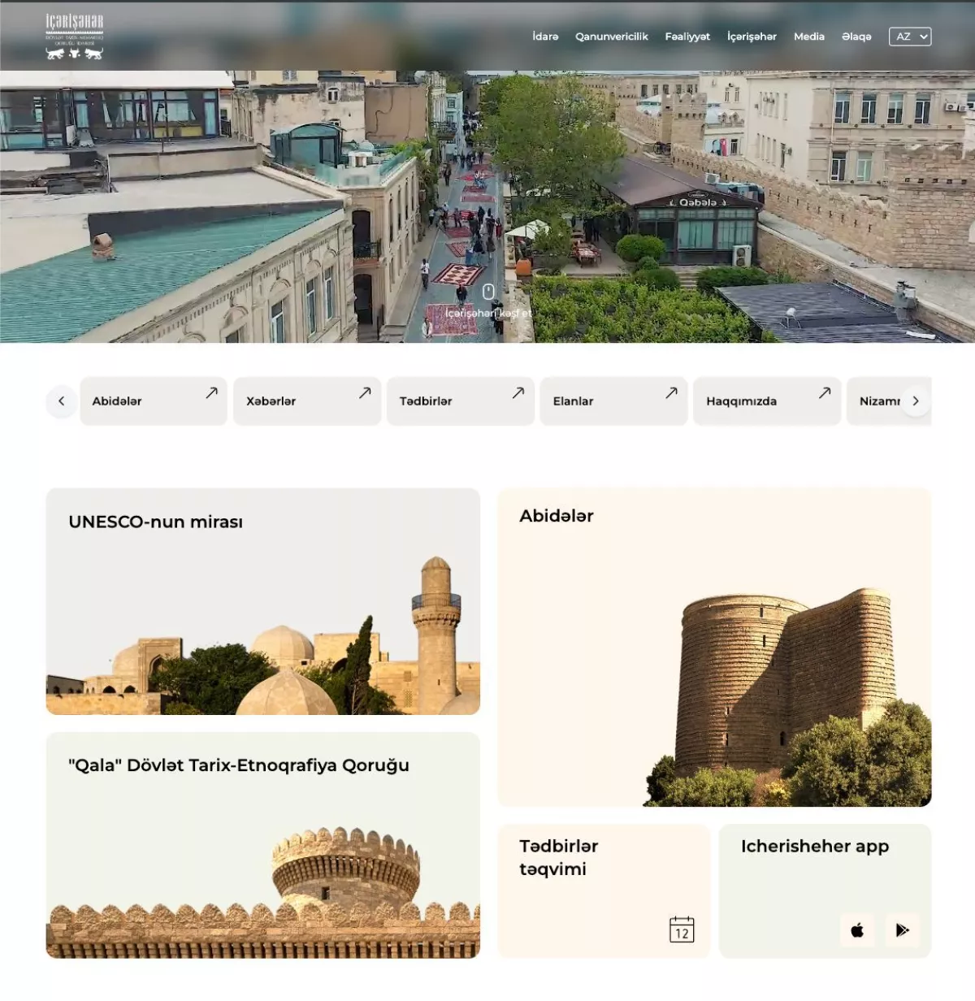Click the arrow icon on Abidələr chip
975x1001 pixels.
(211, 392)
